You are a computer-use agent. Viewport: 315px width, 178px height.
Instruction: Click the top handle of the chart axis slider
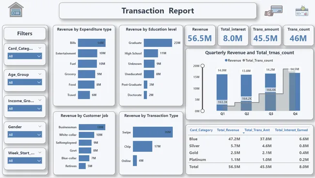coord(203,66)
